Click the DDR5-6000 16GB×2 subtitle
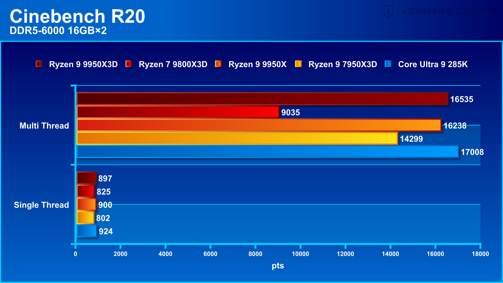Screen dimensions: 503x283 [x=58, y=31]
